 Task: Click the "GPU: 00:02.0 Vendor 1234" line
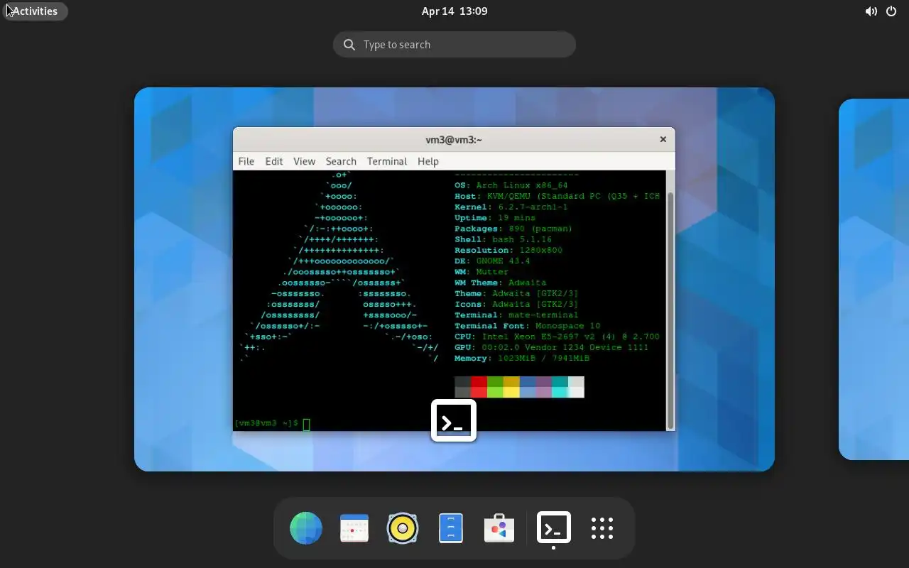[x=552, y=347]
